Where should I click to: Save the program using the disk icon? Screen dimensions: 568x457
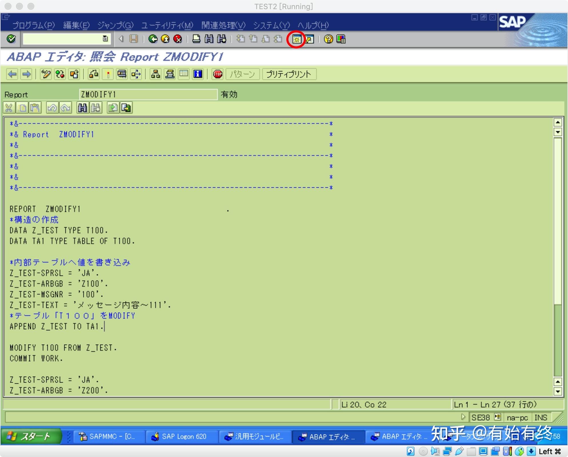133,39
